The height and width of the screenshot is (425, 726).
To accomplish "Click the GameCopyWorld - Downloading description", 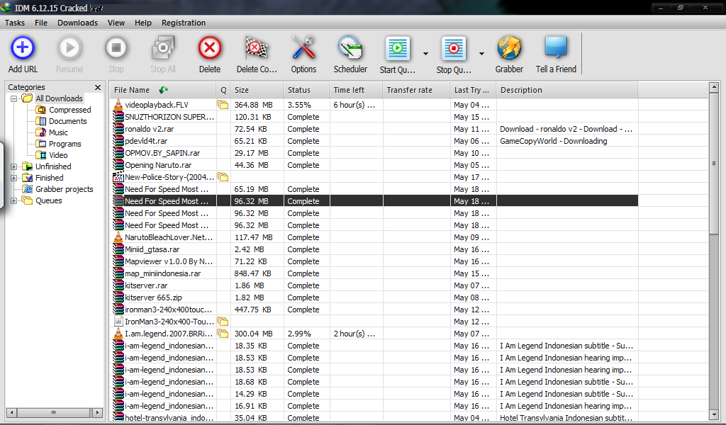I will (553, 141).
